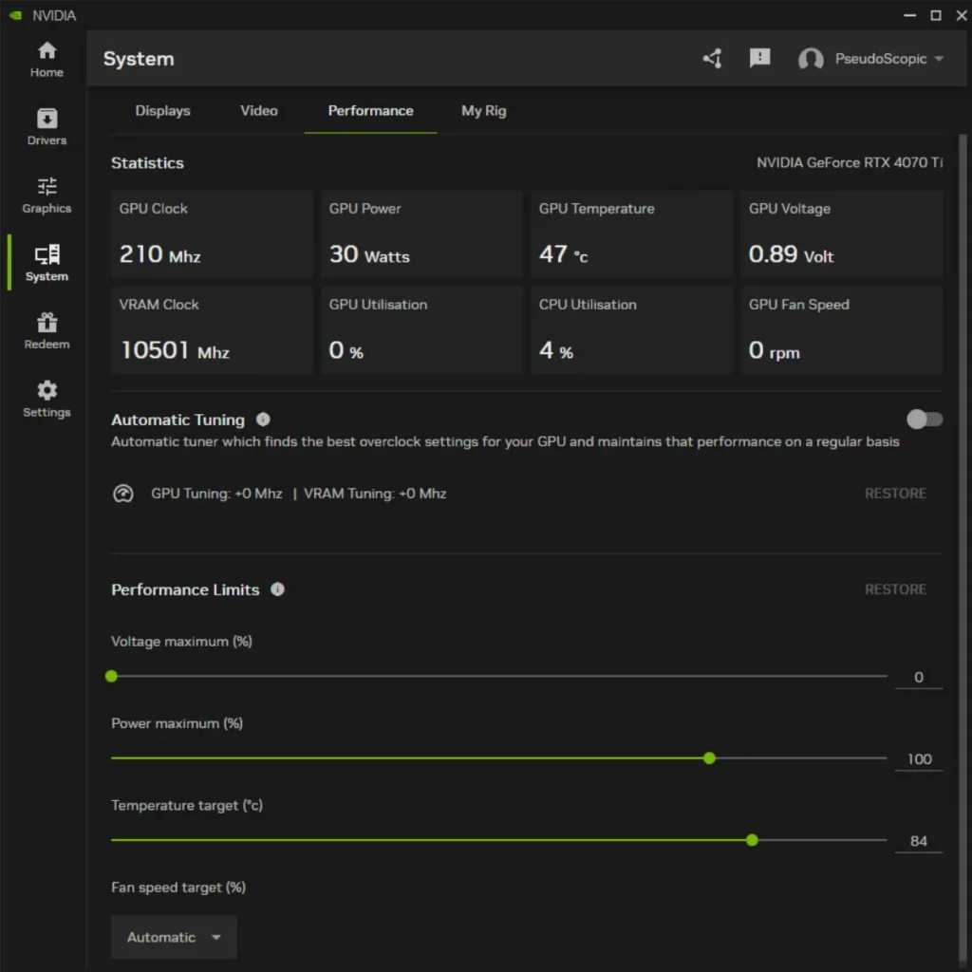Switch to the My Rig tab
This screenshot has height=972, width=972.
pyautogui.click(x=483, y=111)
